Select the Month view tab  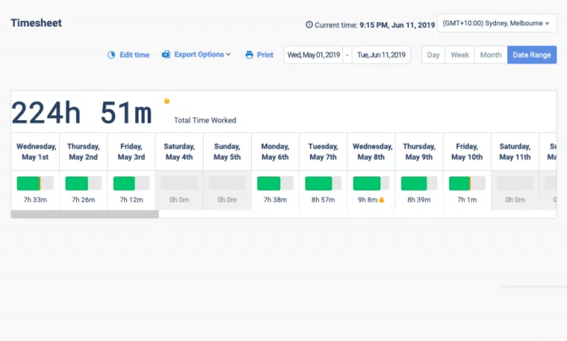[490, 55]
